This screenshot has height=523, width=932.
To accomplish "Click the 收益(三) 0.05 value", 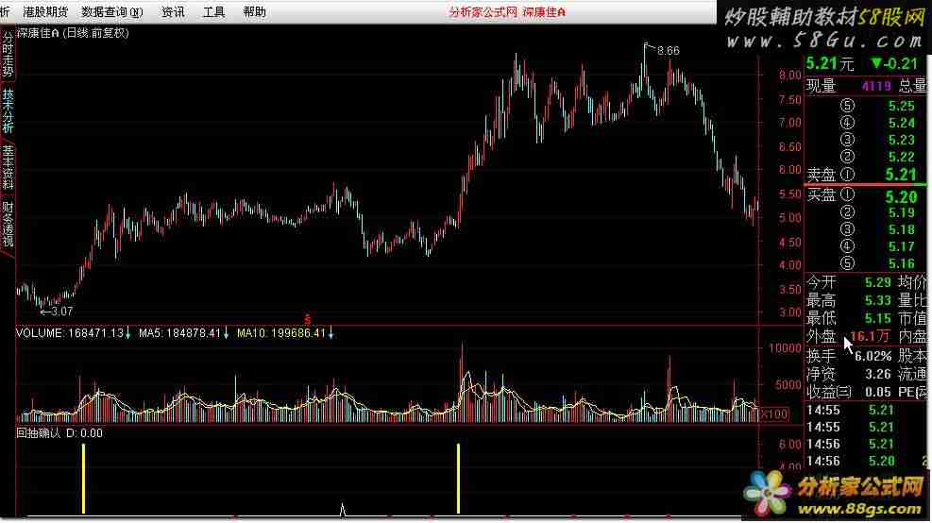I will point(878,393).
